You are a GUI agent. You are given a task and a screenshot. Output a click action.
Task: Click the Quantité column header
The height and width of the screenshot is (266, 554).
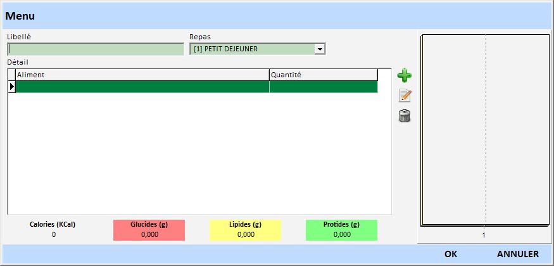pyautogui.click(x=323, y=75)
